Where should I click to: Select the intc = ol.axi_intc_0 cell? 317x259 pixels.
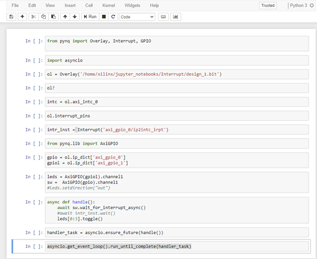pyautogui.click(x=177, y=102)
